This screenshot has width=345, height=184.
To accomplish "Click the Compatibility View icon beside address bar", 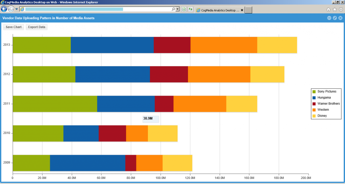I will (x=184, y=9).
